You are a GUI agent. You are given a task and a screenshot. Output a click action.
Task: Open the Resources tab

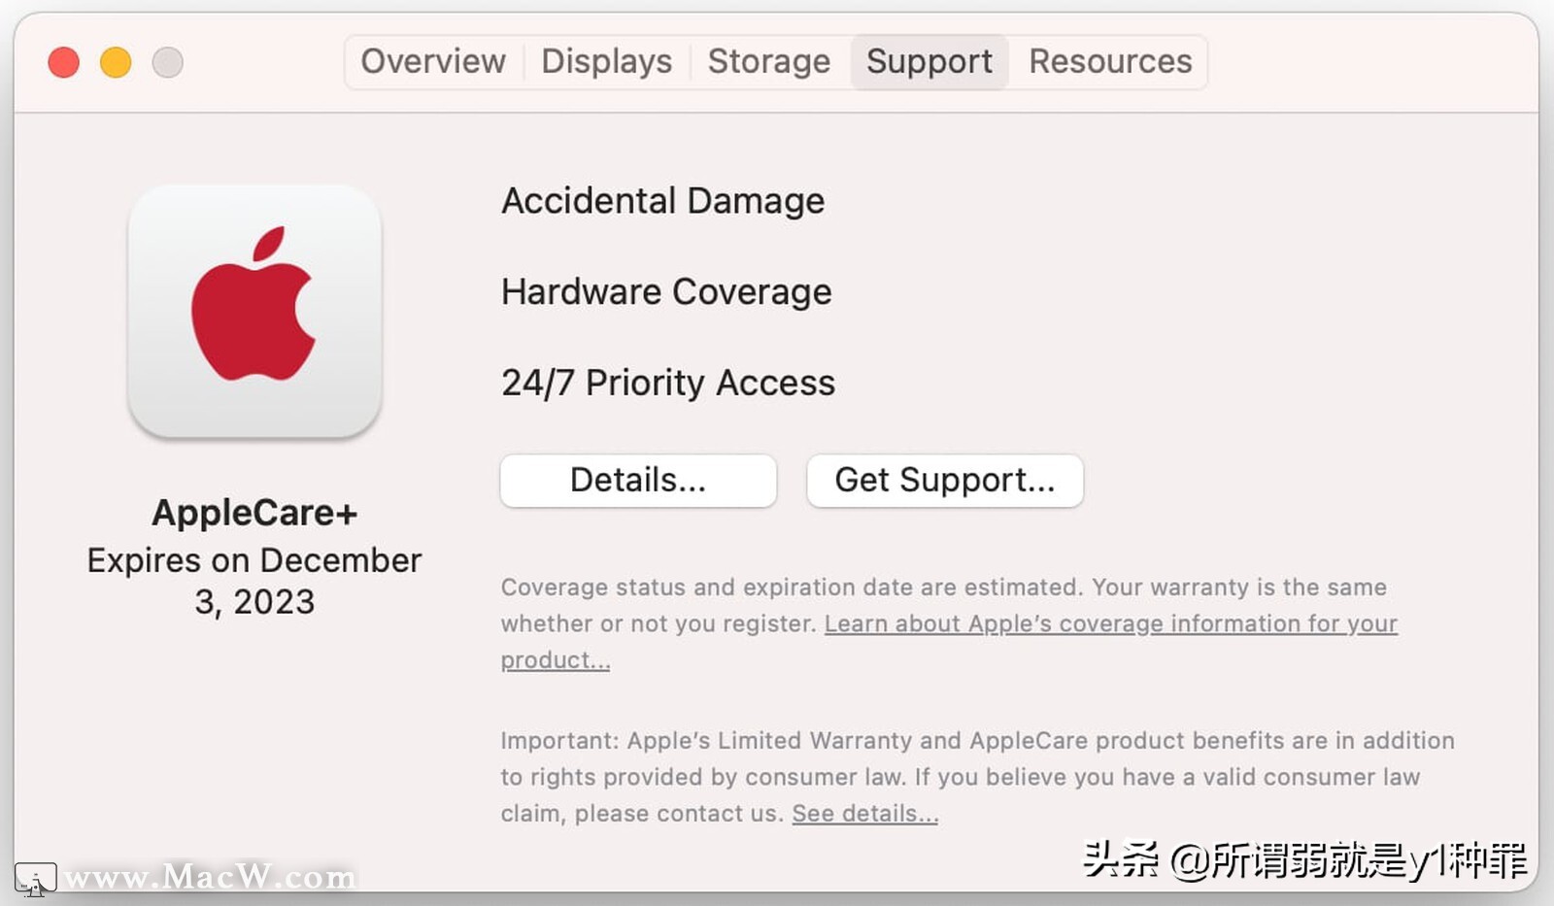(x=1110, y=60)
